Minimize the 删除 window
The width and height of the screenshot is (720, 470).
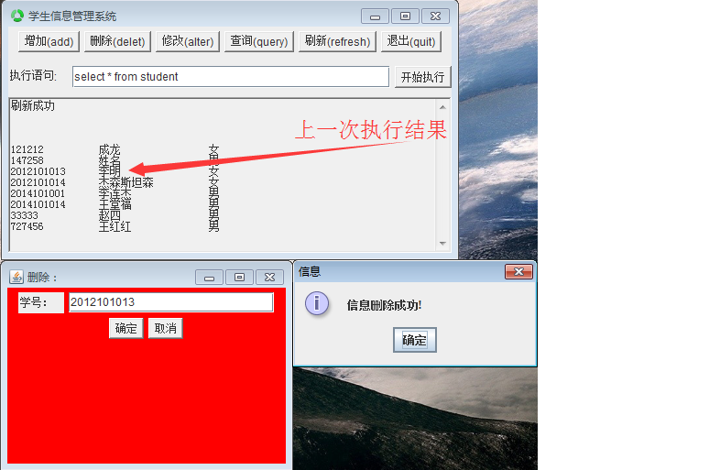210,277
